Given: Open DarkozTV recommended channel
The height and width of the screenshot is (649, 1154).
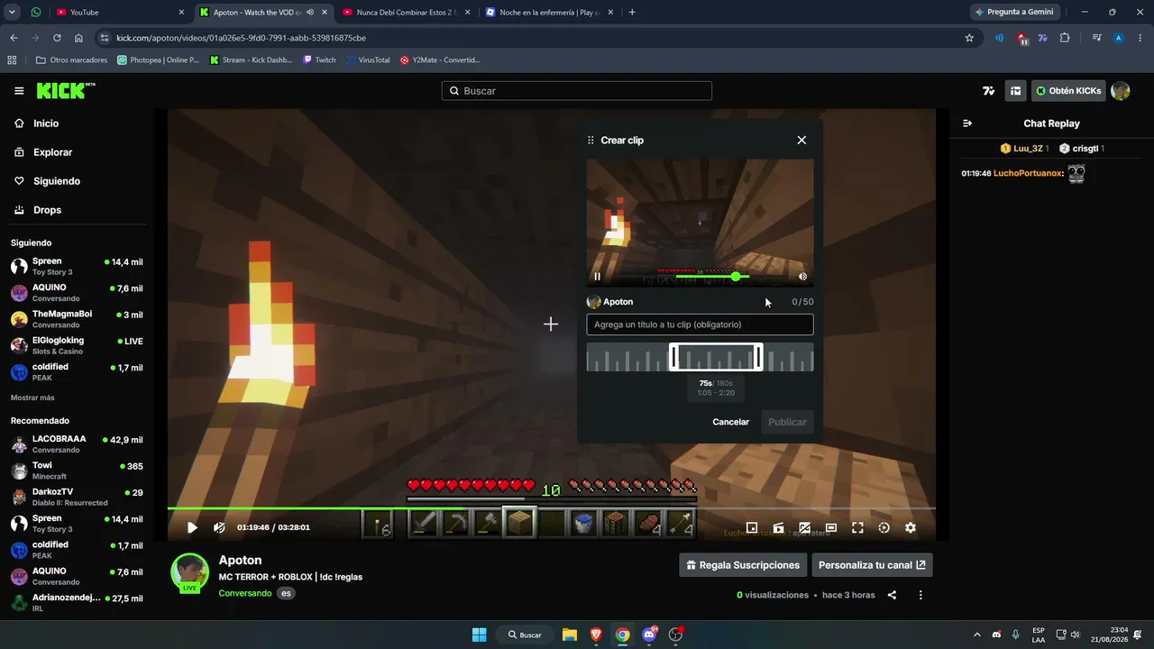Looking at the screenshot, I should tap(76, 497).
